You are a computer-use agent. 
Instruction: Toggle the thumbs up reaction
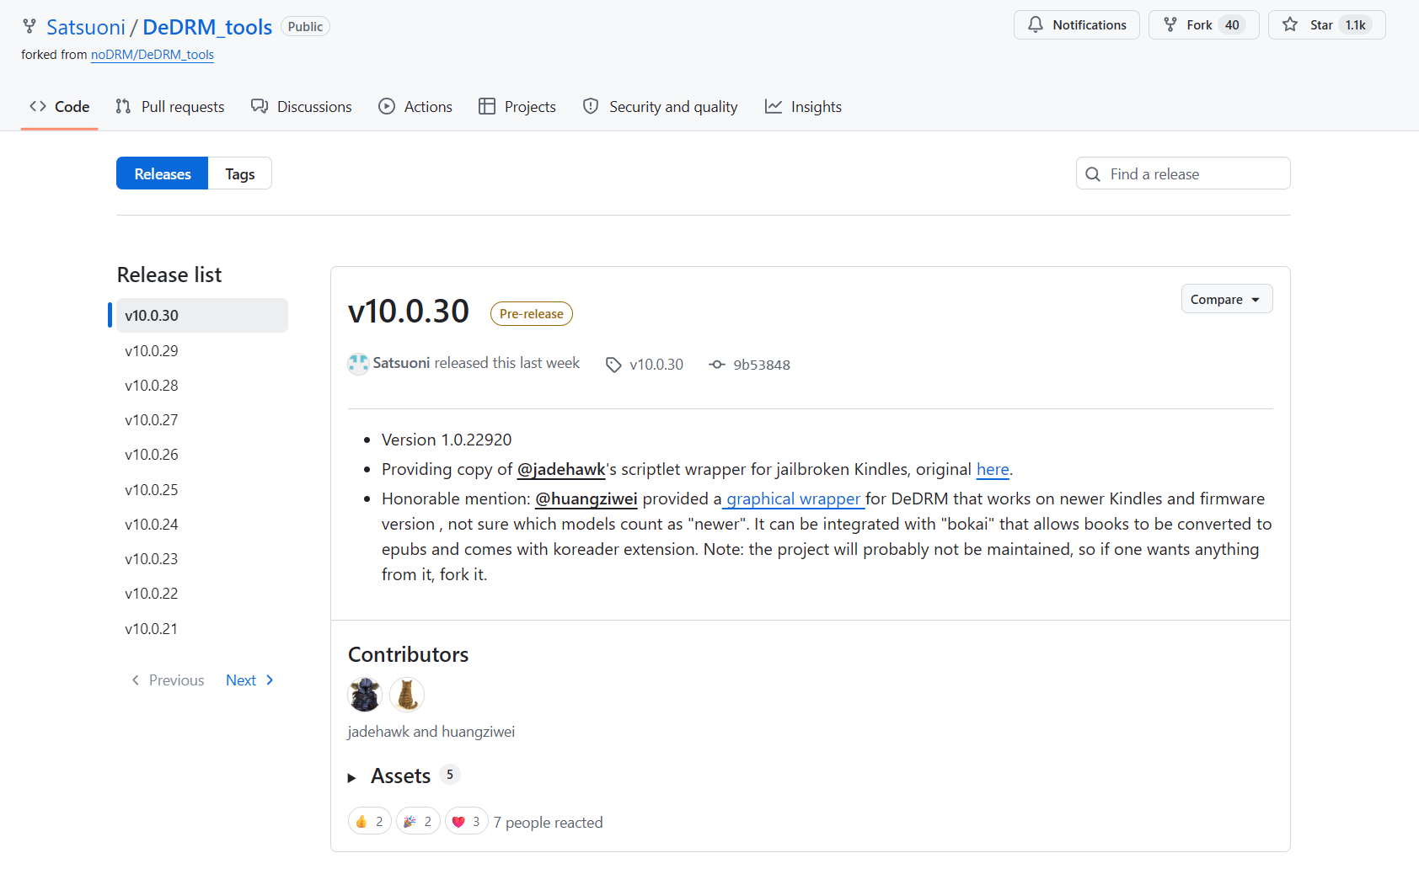pyautogui.click(x=370, y=821)
